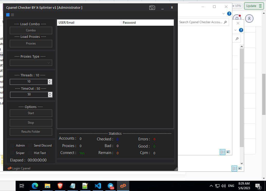Open Visual Studio Code from the taskbar
This screenshot has height=191, width=266.
(98, 186)
